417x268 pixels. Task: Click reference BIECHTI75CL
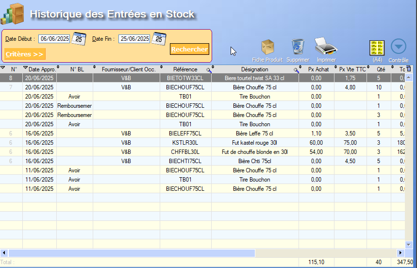(185, 161)
